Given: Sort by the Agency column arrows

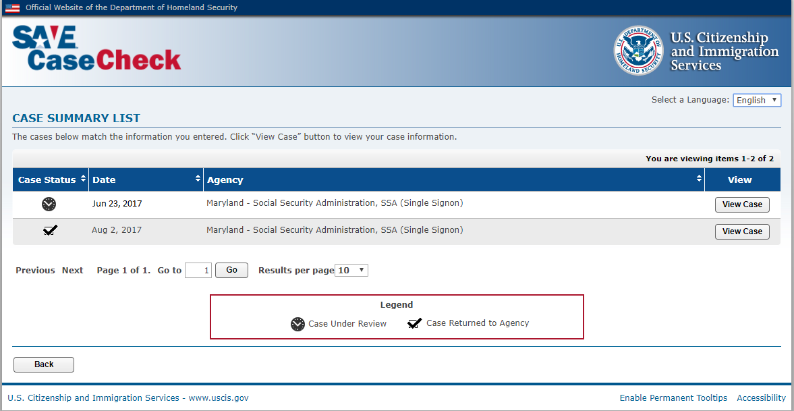Looking at the screenshot, I should tap(700, 179).
